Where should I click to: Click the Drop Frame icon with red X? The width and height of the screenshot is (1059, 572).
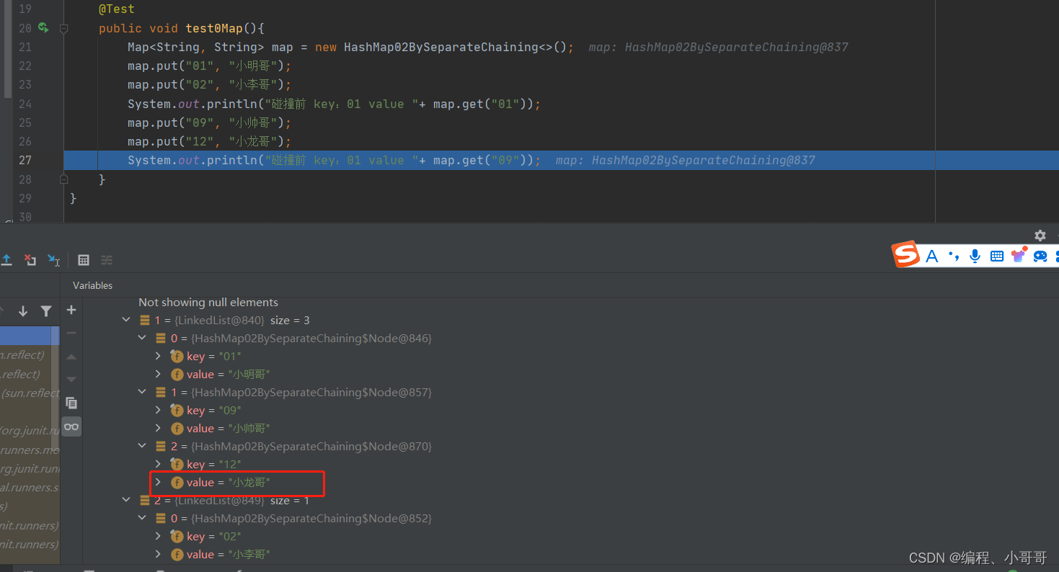(x=30, y=260)
